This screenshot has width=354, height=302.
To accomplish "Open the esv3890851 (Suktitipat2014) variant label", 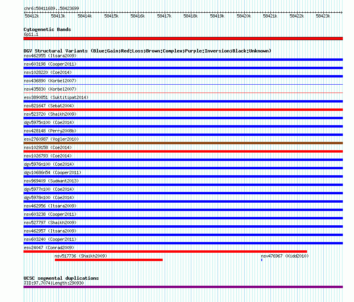I will pos(56,97).
